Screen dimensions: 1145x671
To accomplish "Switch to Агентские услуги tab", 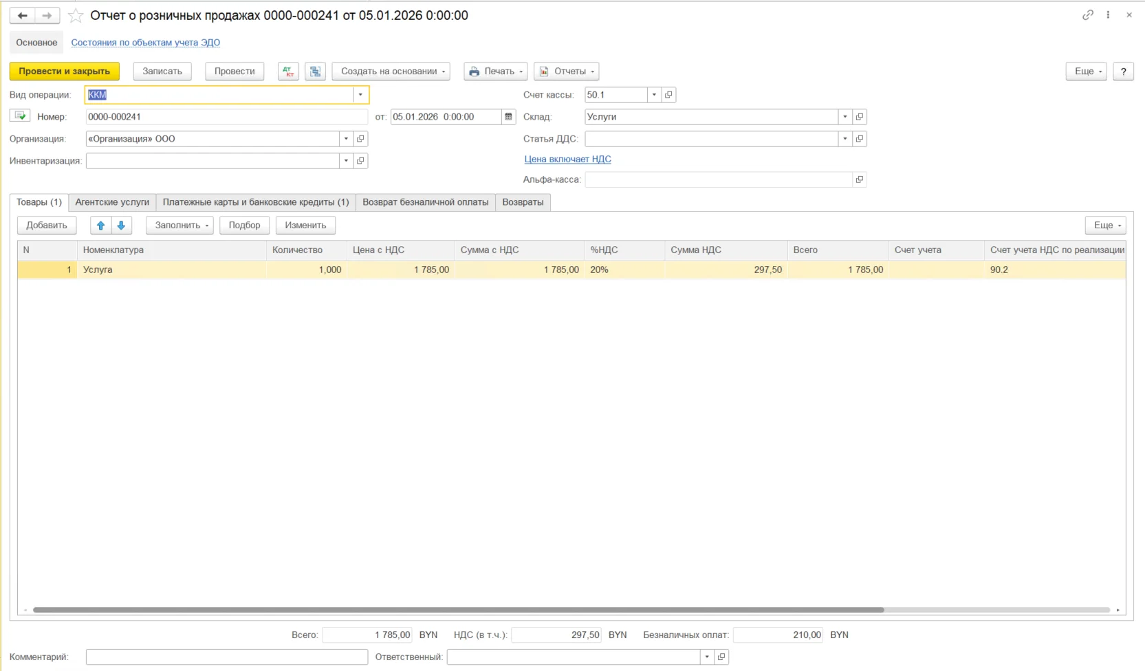I will coord(112,202).
